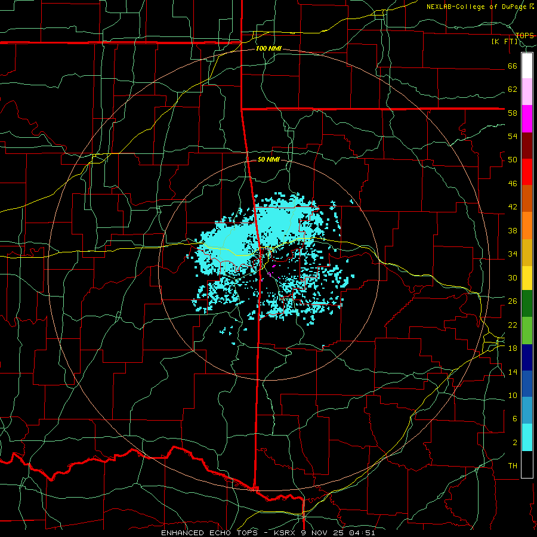
Task: Click the legend value '10'
Action: (x=513, y=395)
